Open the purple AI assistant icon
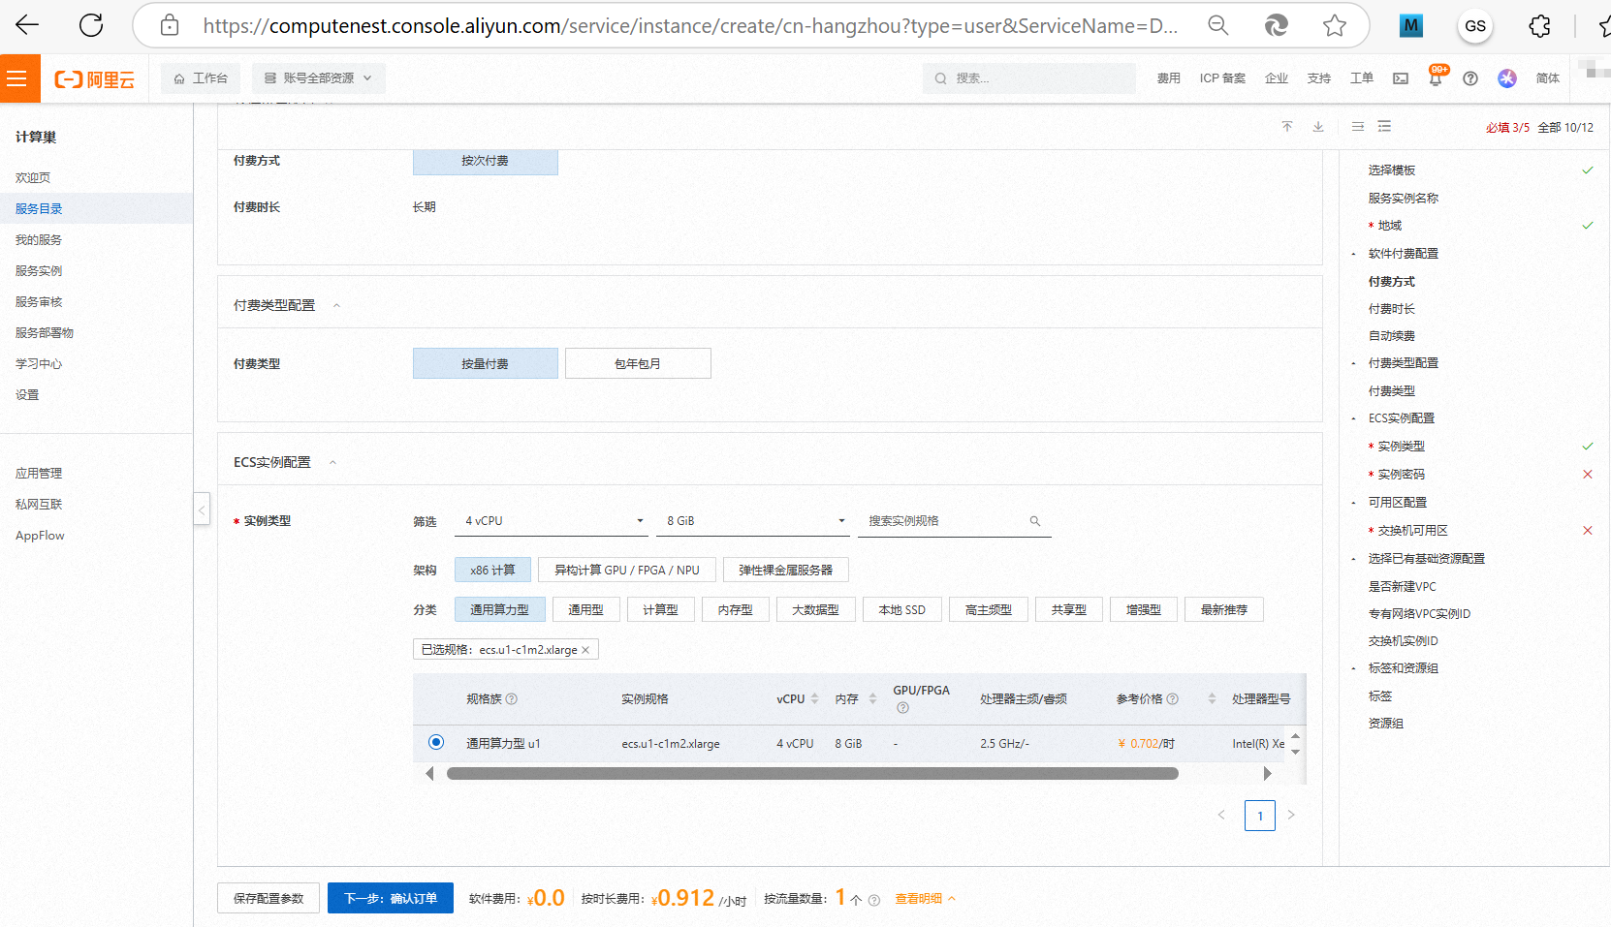1611x927 pixels. (x=1506, y=78)
